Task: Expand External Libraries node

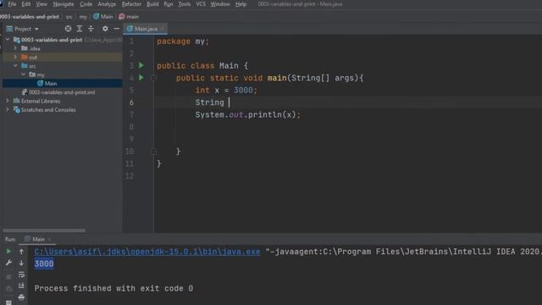Action: tap(8, 101)
